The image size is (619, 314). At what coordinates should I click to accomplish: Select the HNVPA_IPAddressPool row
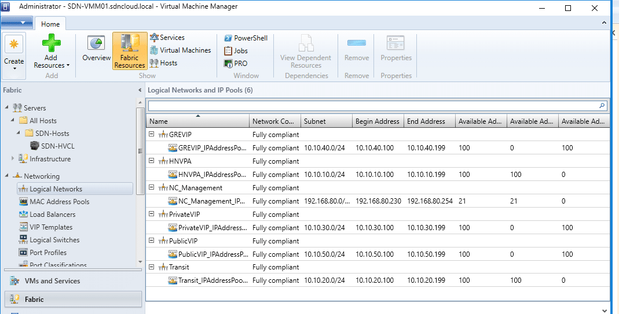tap(377, 175)
